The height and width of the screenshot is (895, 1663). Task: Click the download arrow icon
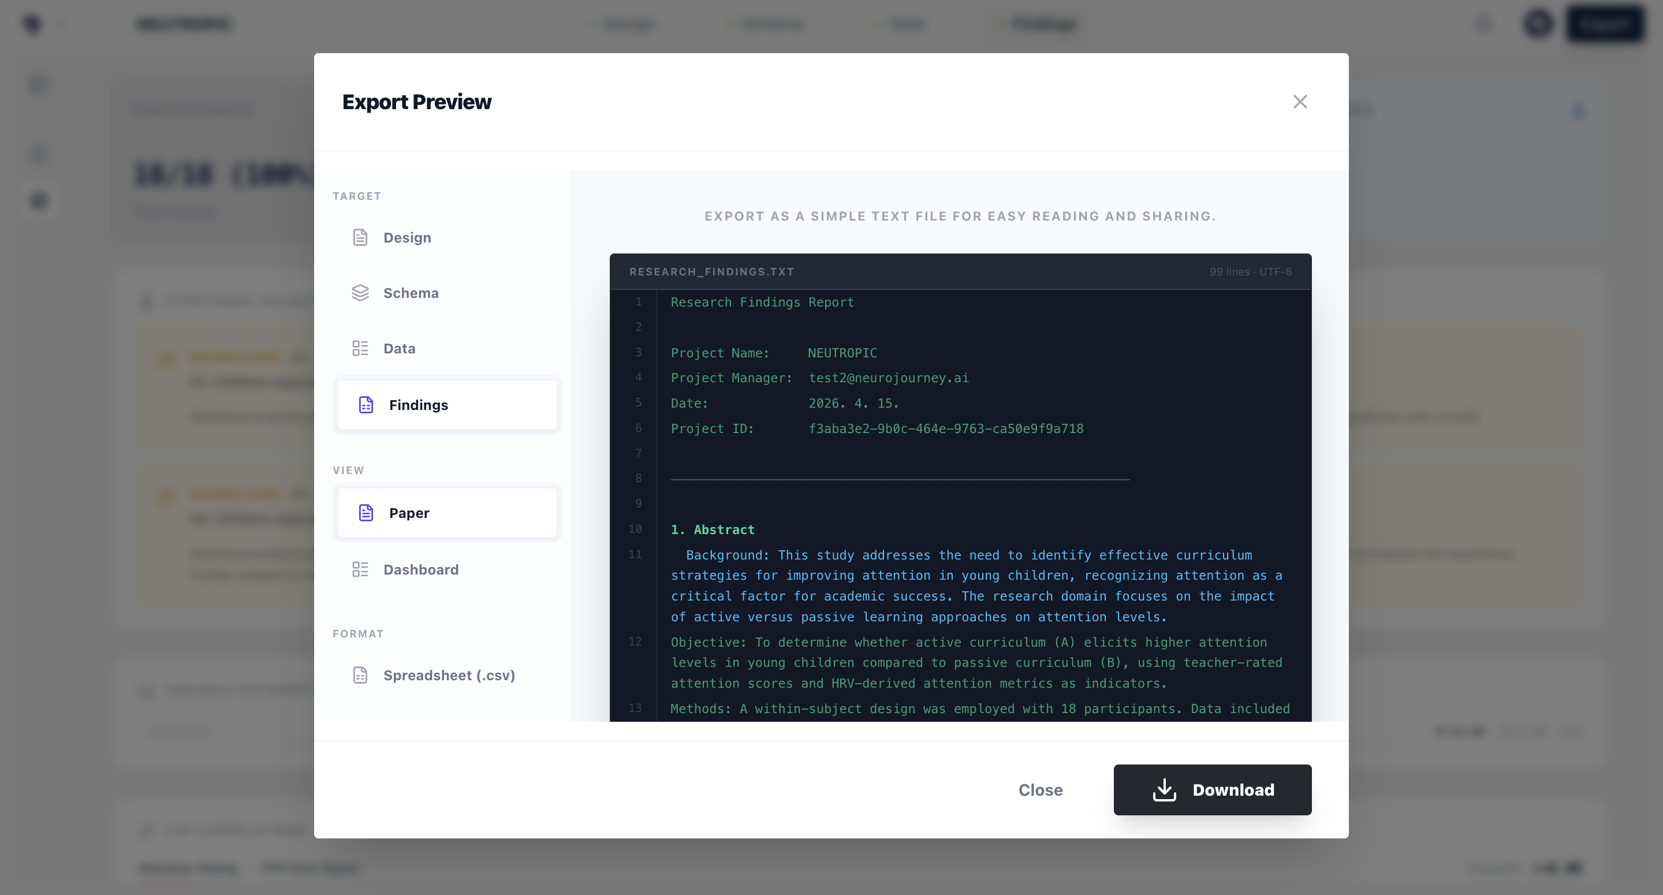coord(1164,790)
